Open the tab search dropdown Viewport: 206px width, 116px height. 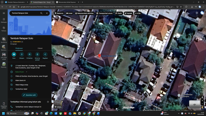[x=2, y=2]
